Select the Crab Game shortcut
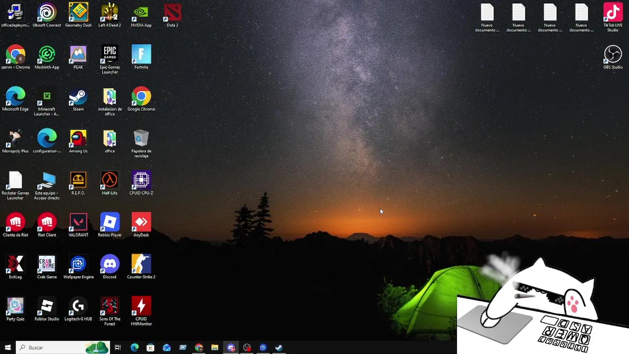This screenshot has width=629, height=354. tap(47, 267)
